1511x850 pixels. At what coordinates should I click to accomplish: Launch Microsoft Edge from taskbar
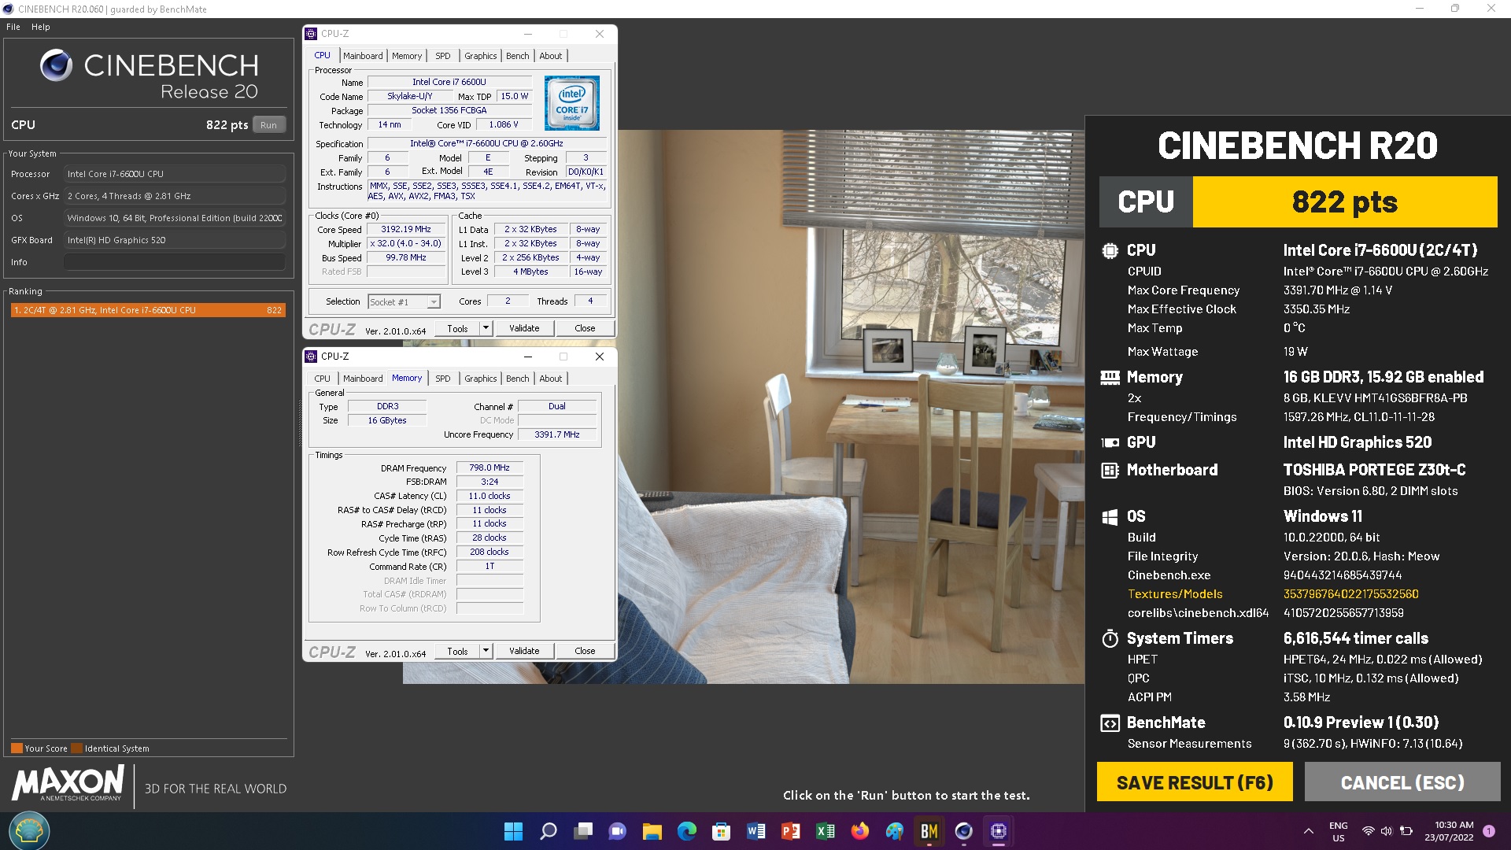point(687,831)
